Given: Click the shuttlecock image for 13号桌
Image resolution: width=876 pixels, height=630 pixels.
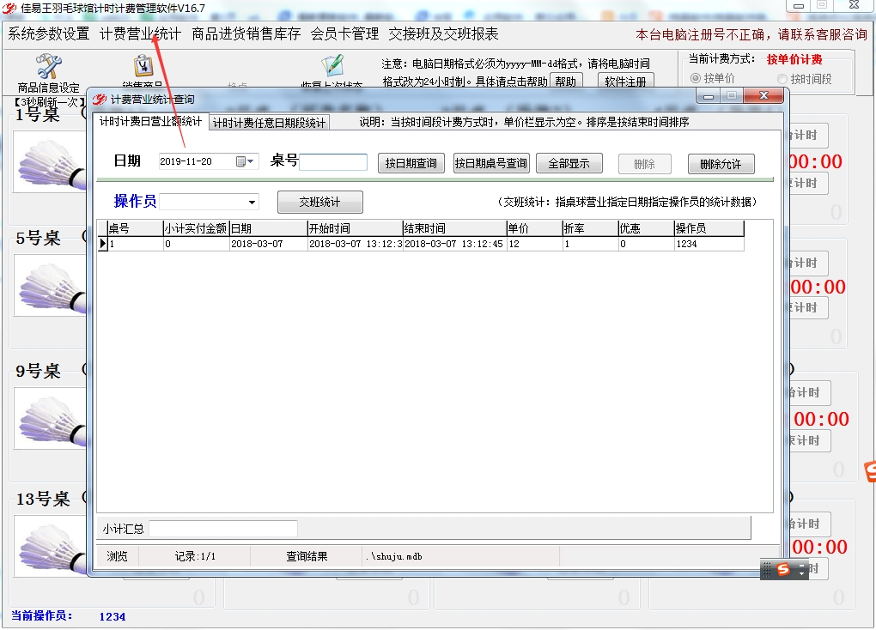Looking at the screenshot, I should (x=51, y=546).
